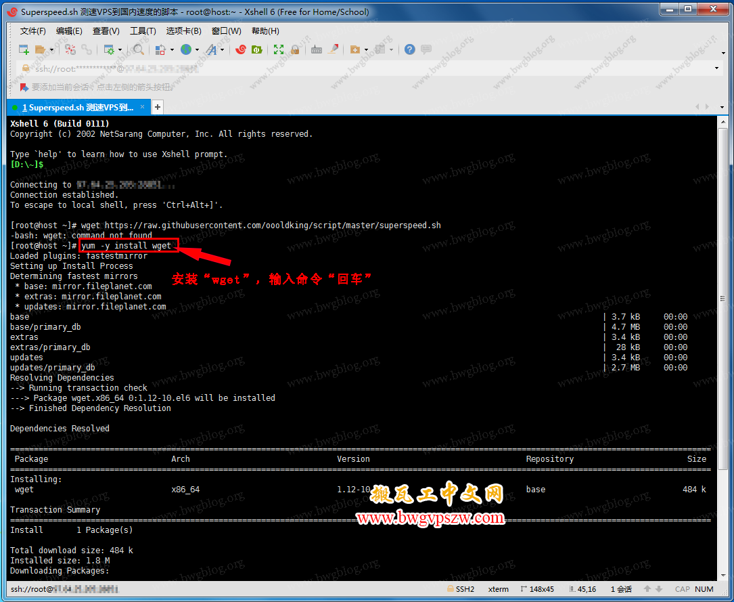Open the 选项卡(B) menu
This screenshot has width=734, height=602.
(x=183, y=31)
